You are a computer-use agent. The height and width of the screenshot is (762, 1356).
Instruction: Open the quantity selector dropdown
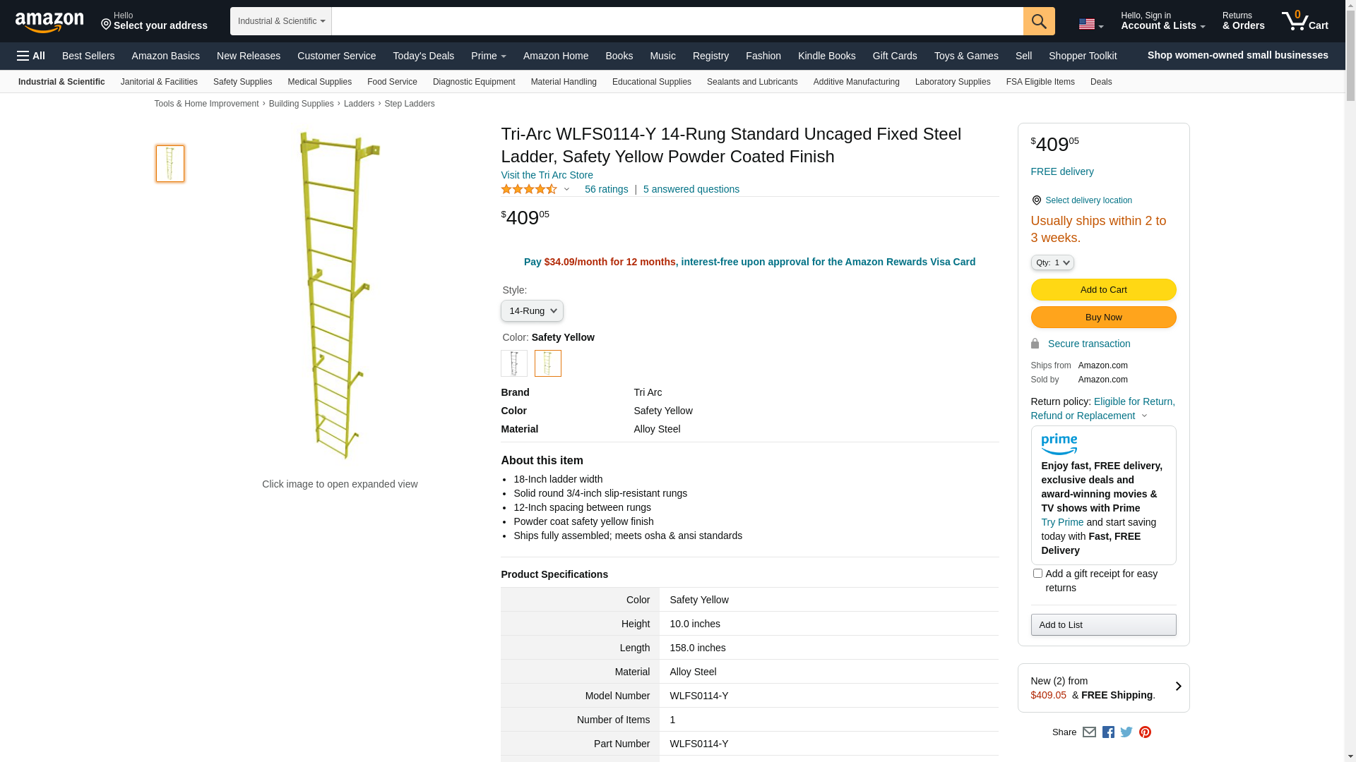click(1052, 262)
